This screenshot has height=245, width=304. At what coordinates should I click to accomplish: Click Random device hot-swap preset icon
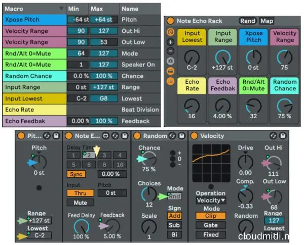click(172, 136)
